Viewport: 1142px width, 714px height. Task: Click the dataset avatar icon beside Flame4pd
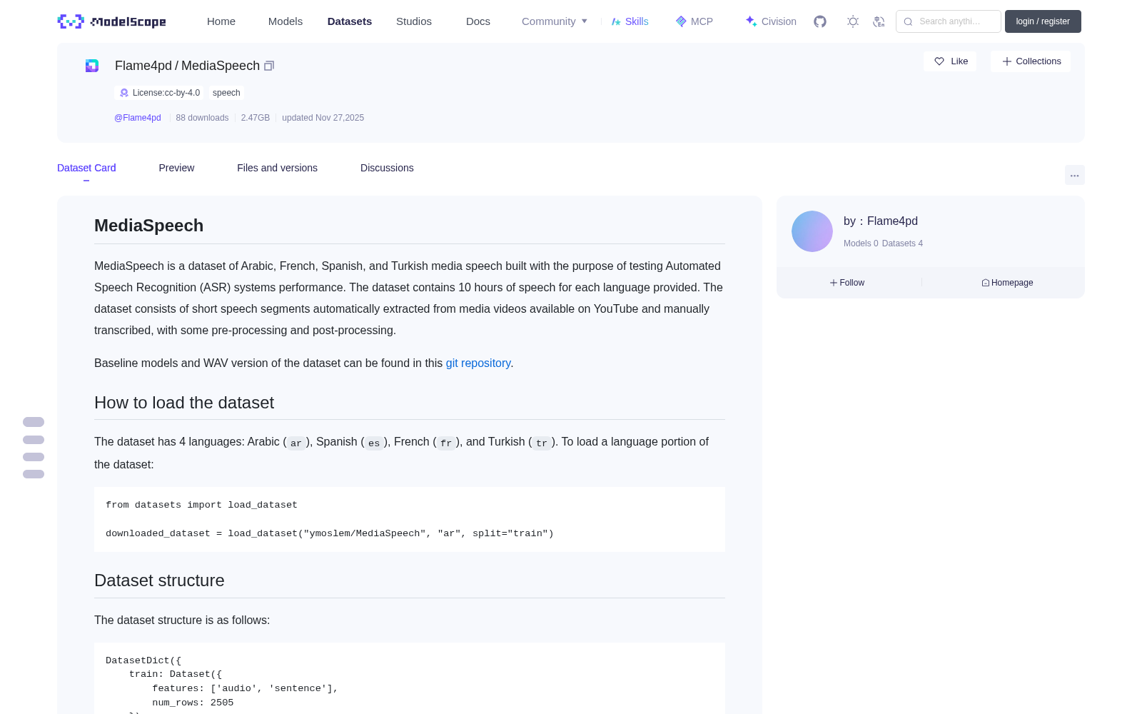tap(92, 66)
